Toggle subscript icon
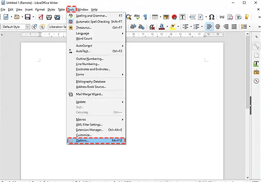The height and width of the screenshot is (182, 261). click(x=141, y=27)
